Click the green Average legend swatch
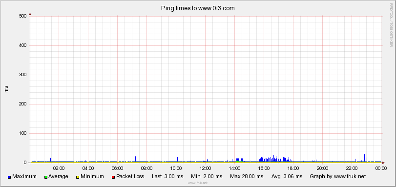 (x=46, y=177)
